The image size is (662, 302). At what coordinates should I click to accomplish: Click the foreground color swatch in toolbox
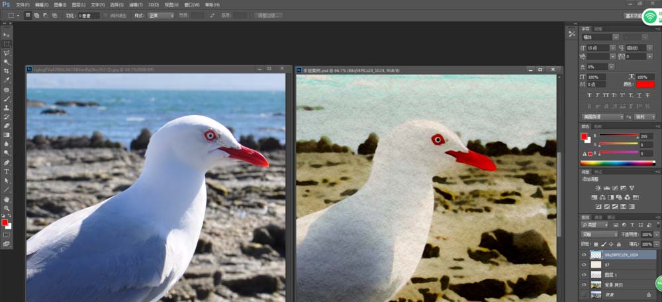click(5, 223)
